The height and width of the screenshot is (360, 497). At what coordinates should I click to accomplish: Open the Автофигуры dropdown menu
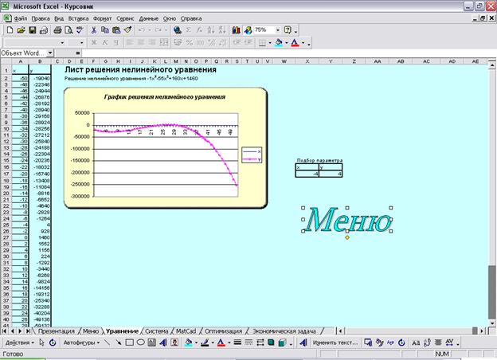pos(80,342)
